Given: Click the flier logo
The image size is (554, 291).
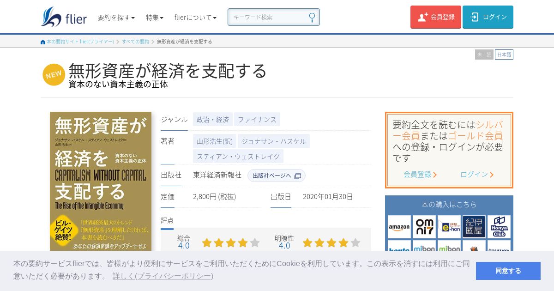Looking at the screenshot, I should pyautogui.click(x=64, y=17).
